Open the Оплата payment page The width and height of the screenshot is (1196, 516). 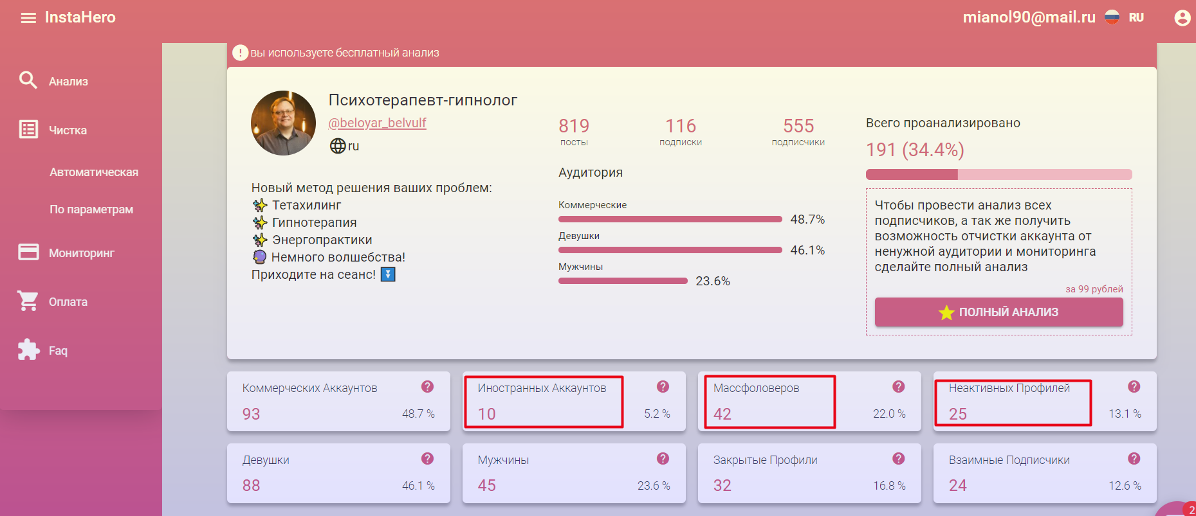coord(68,302)
